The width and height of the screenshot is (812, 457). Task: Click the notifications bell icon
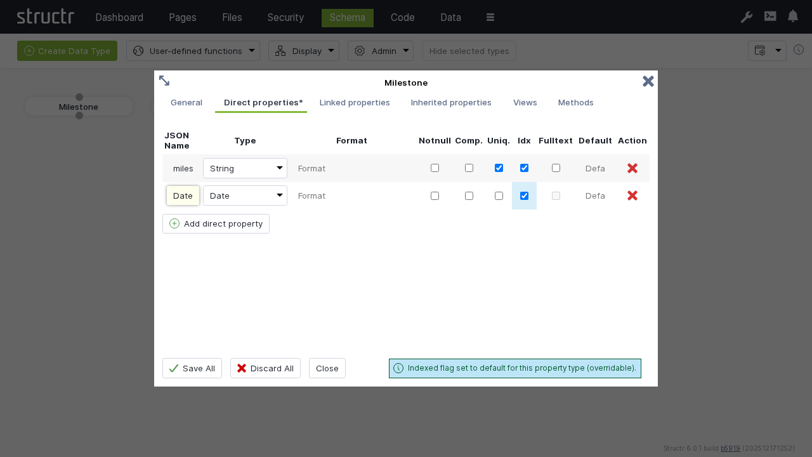793,17
